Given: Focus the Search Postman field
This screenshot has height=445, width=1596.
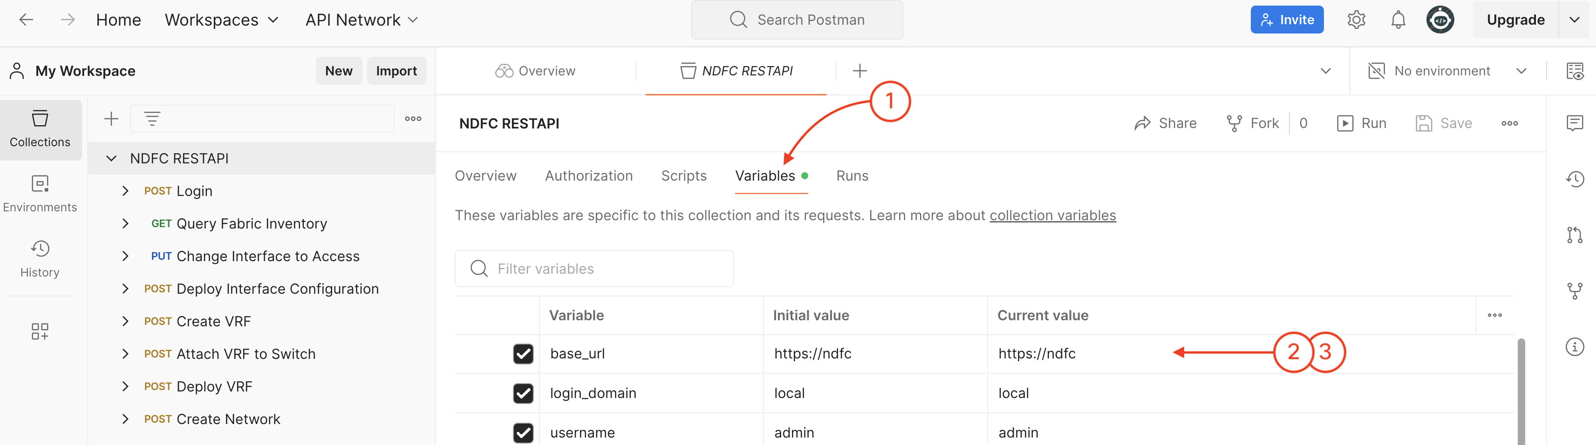Looking at the screenshot, I should pyautogui.click(x=797, y=20).
